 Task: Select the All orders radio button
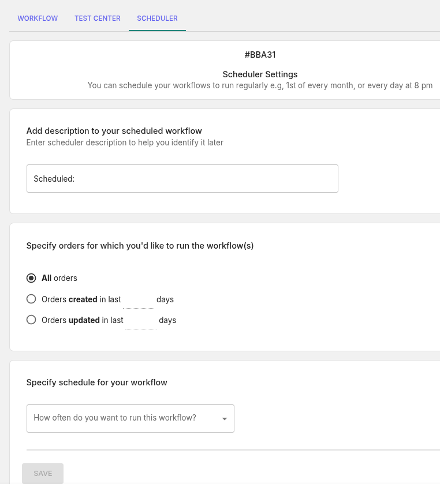click(31, 278)
